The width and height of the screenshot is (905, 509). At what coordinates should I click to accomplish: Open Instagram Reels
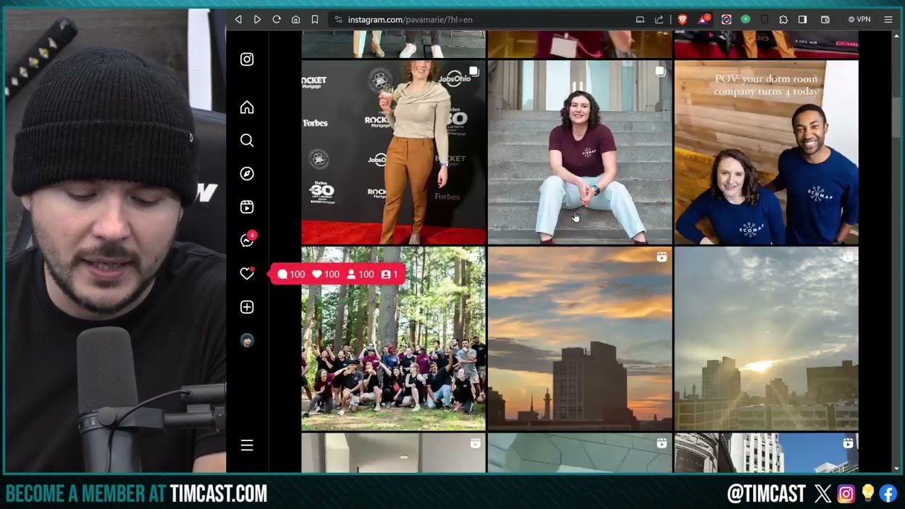tap(247, 207)
